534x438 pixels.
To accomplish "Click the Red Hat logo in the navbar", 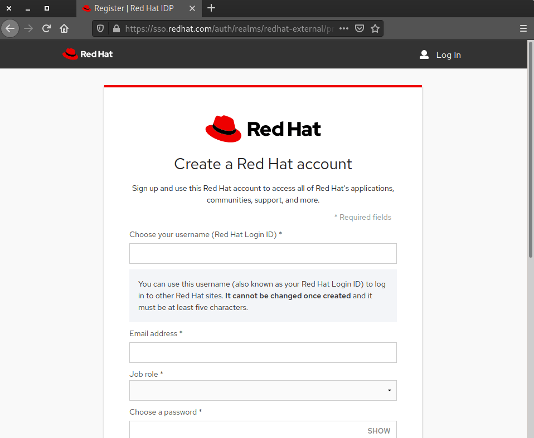I will [88, 54].
